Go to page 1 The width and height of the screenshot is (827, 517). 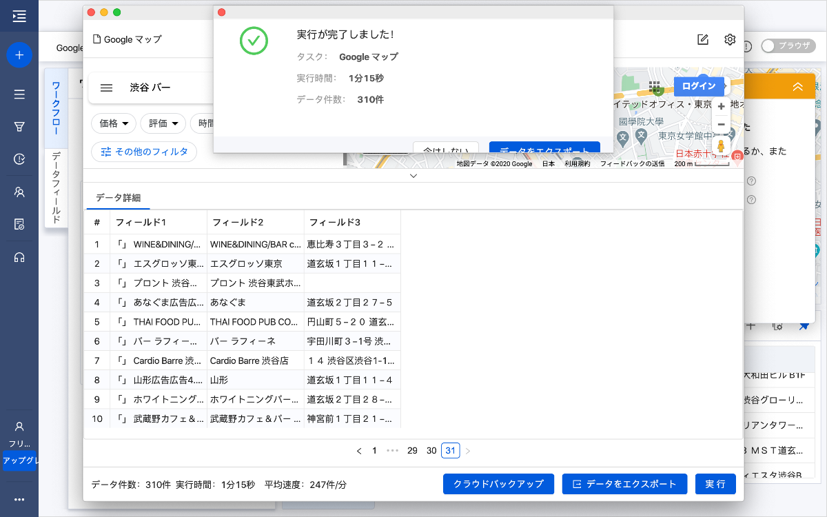374,451
